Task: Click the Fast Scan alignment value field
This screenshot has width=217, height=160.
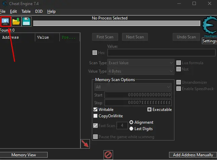Action: tap(122, 125)
